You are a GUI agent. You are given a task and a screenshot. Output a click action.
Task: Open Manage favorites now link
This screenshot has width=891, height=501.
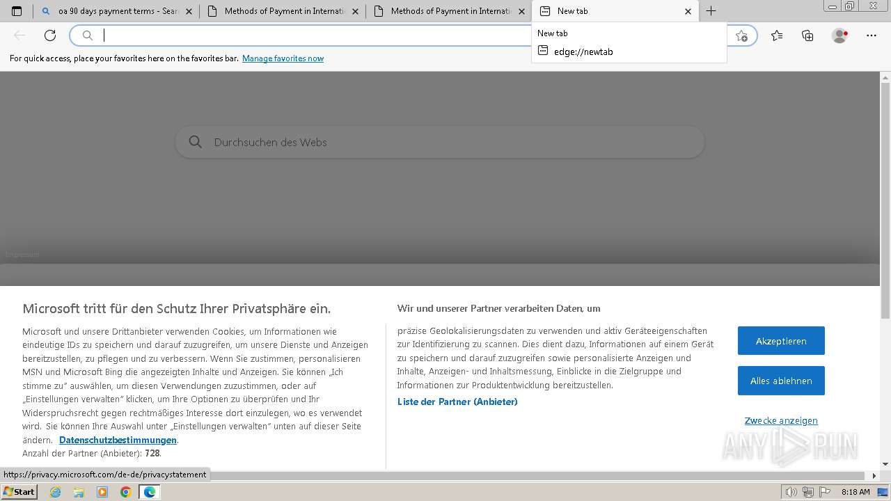pyautogui.click(x=283, y=58)
